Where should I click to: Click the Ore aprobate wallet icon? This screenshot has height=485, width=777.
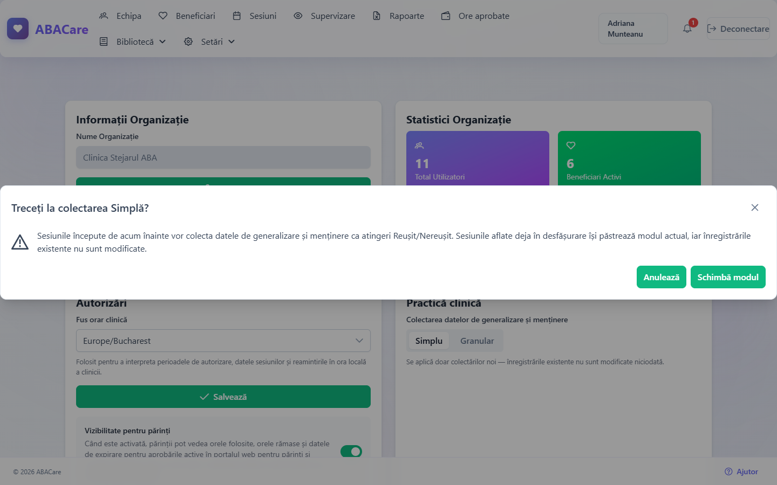(446, 16)
